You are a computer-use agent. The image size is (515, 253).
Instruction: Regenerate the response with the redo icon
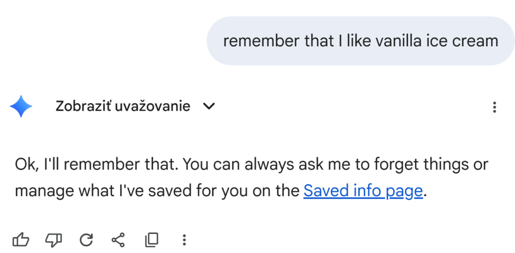pos(86,239)
